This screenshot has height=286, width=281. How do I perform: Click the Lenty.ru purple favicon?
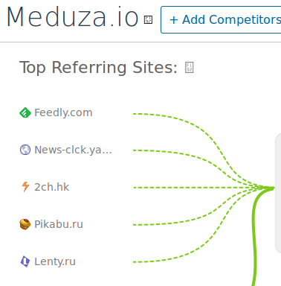pyautogui.click(x=25, y=261)
